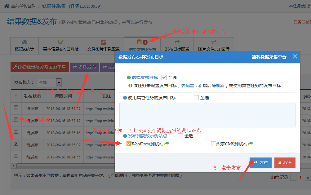Click page number 1 in pagination

coord(300,178)
